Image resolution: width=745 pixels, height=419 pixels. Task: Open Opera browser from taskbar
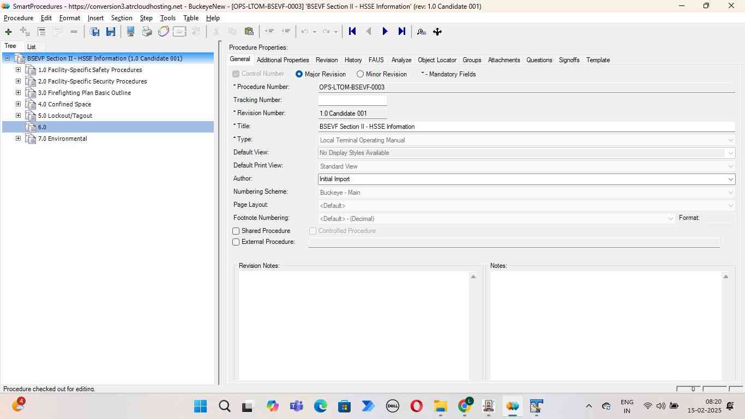416,406
